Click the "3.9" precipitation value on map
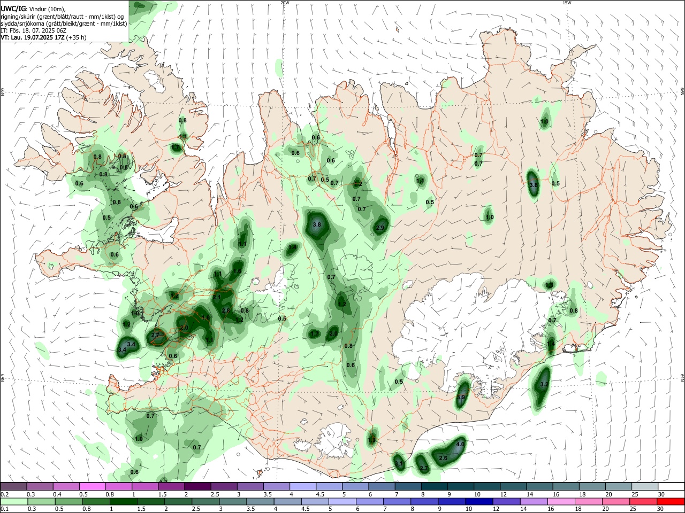The image size is (685, 513). 461,398
